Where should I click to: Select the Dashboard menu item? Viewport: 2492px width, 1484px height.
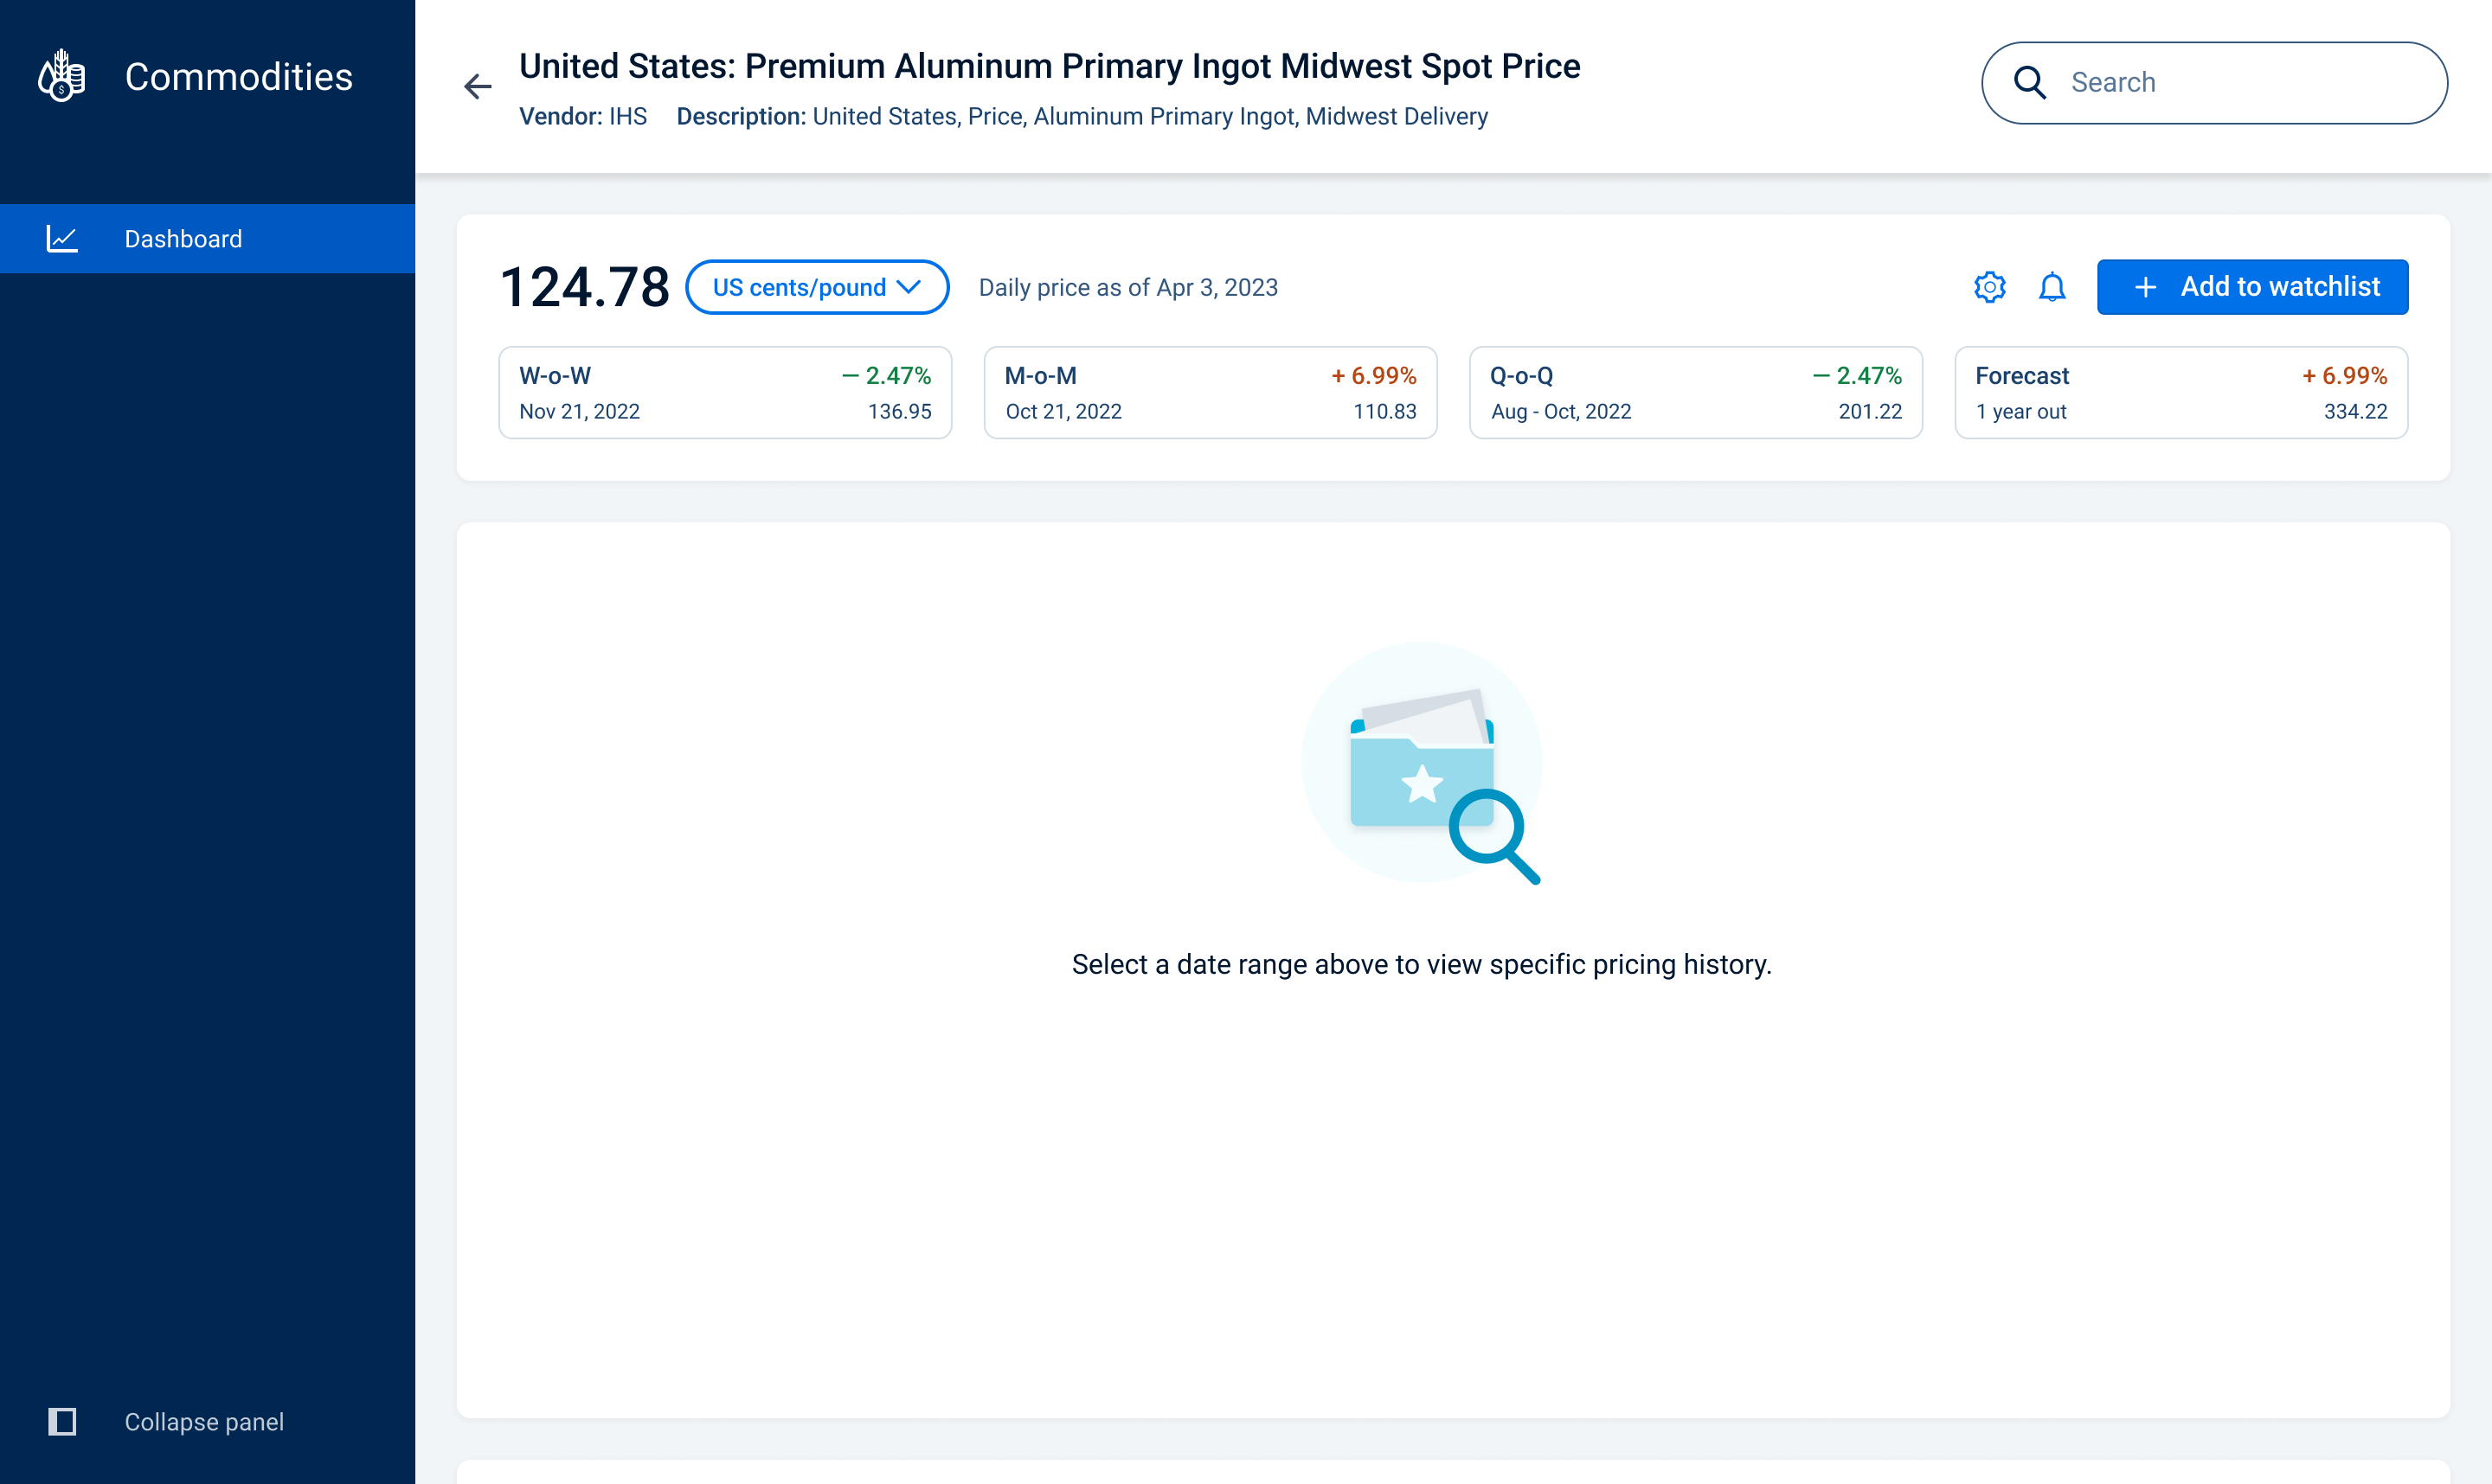click(183, 239)
